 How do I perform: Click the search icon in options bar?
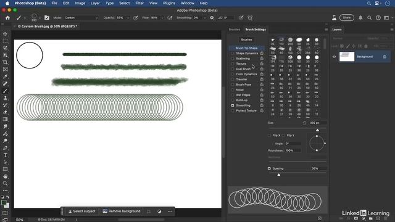(x=369, y=18)
